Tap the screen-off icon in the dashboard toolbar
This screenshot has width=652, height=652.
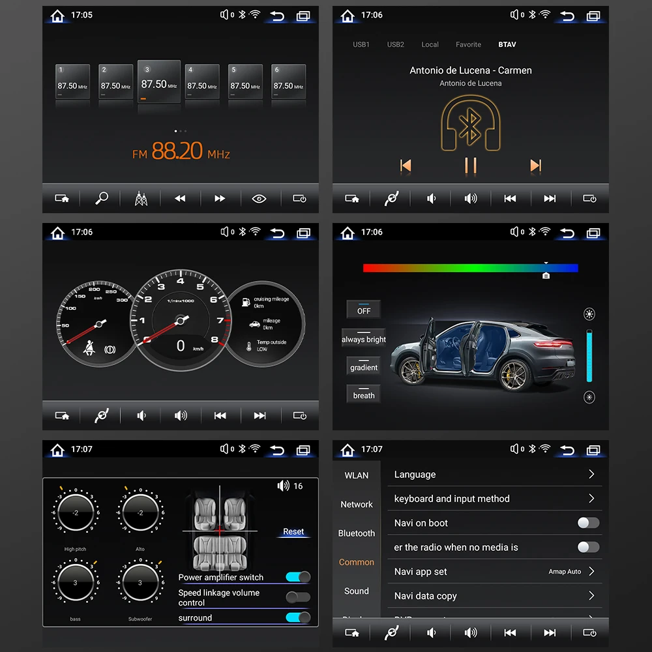pyautogui.click(x=299, y=415)
